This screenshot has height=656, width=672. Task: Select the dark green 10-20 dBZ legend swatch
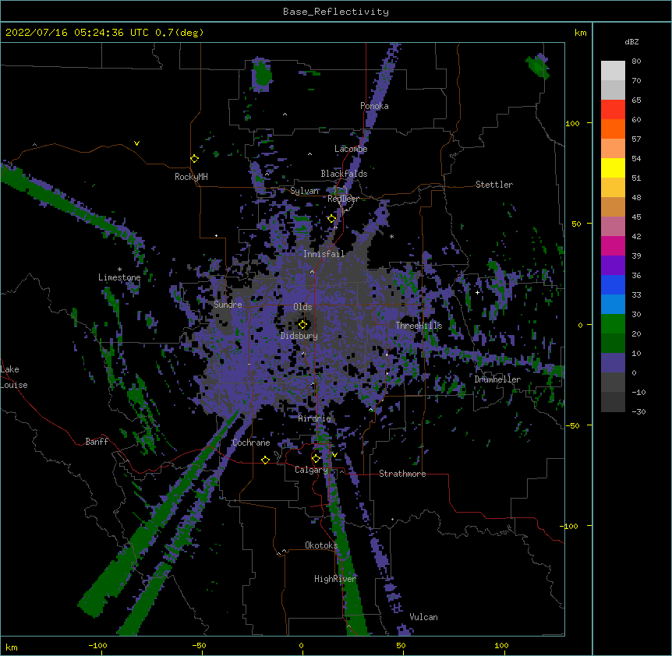pos(613,344)
